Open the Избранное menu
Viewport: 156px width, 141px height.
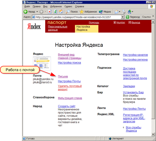[56, 7]
